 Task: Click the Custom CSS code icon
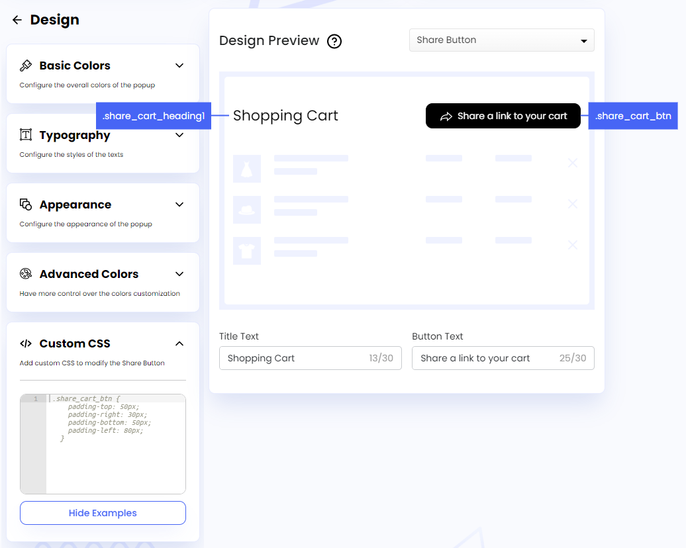pos(25,343)
